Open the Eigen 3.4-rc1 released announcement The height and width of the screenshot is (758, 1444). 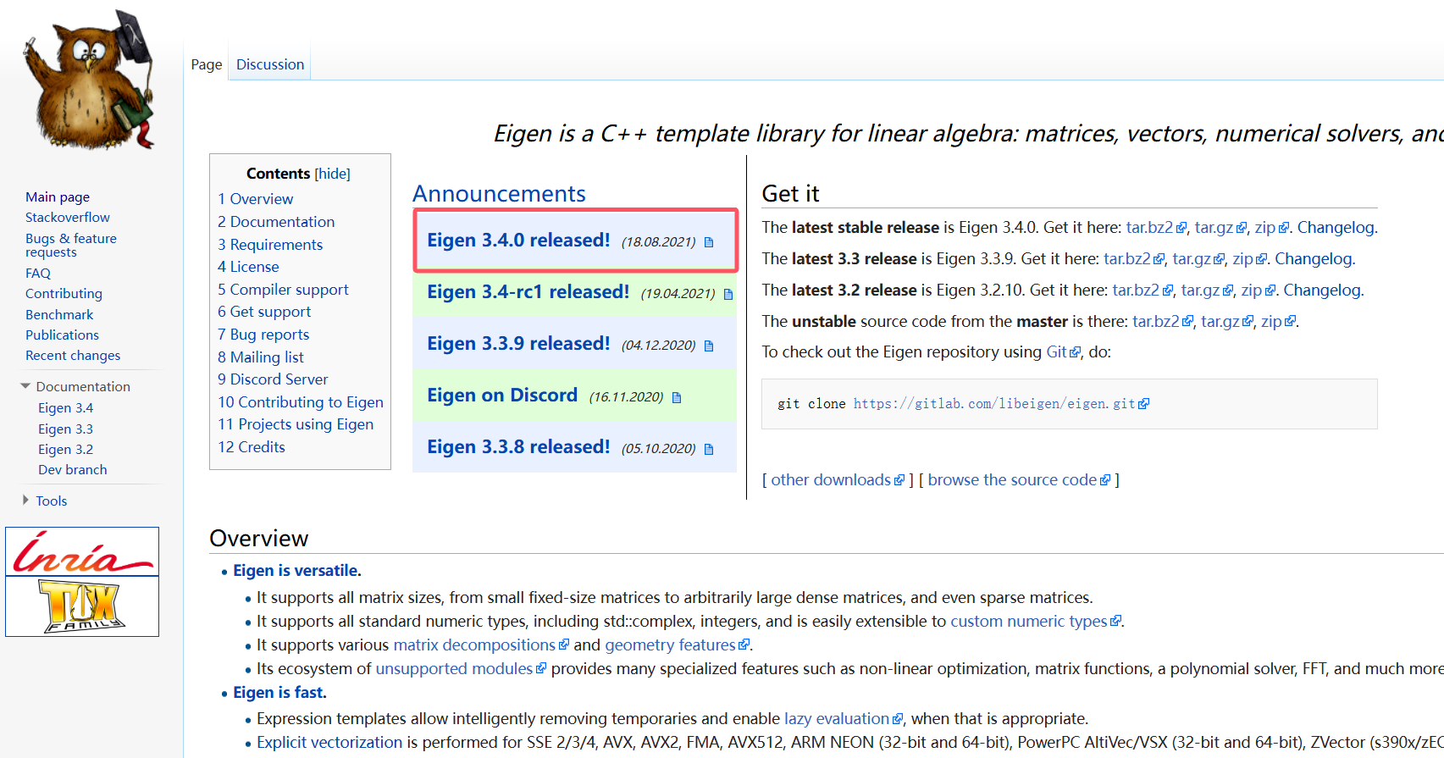528,292
